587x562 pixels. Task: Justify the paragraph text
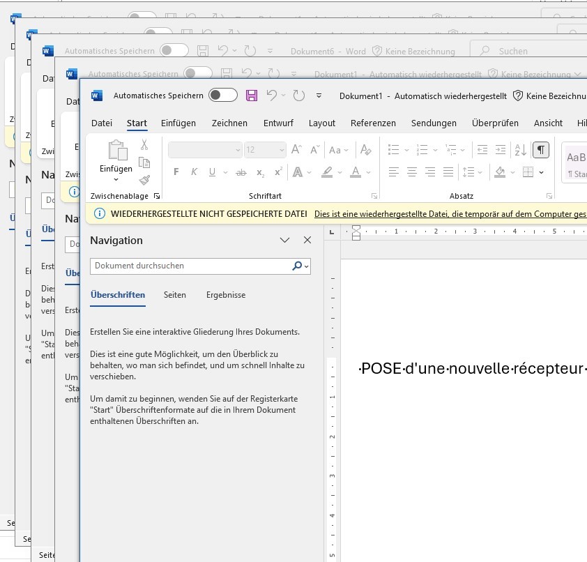point(448,172)
